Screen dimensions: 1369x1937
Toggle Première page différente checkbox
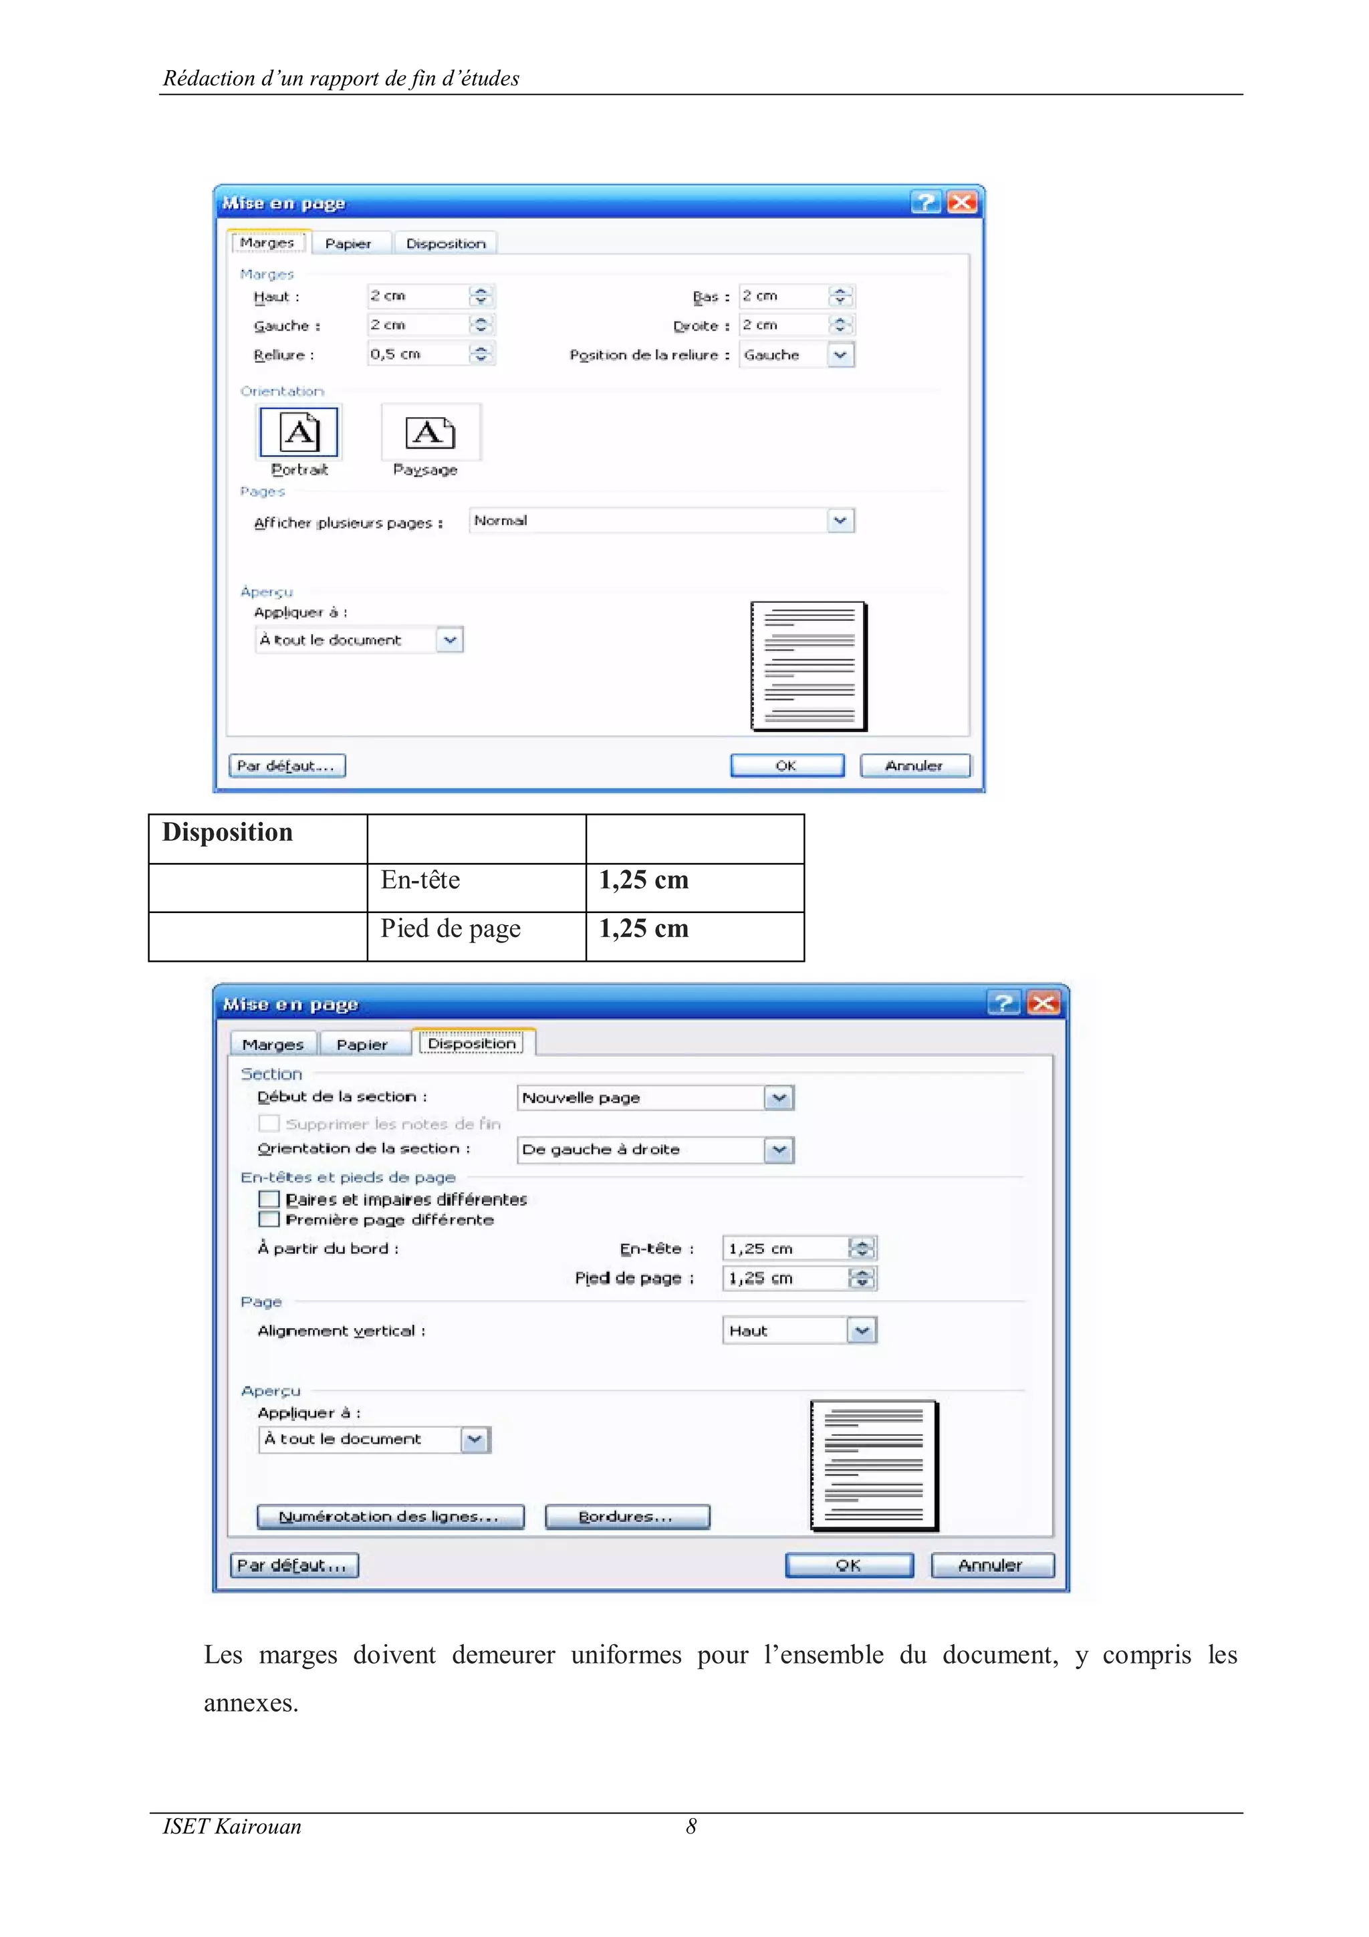[269, 1220]
